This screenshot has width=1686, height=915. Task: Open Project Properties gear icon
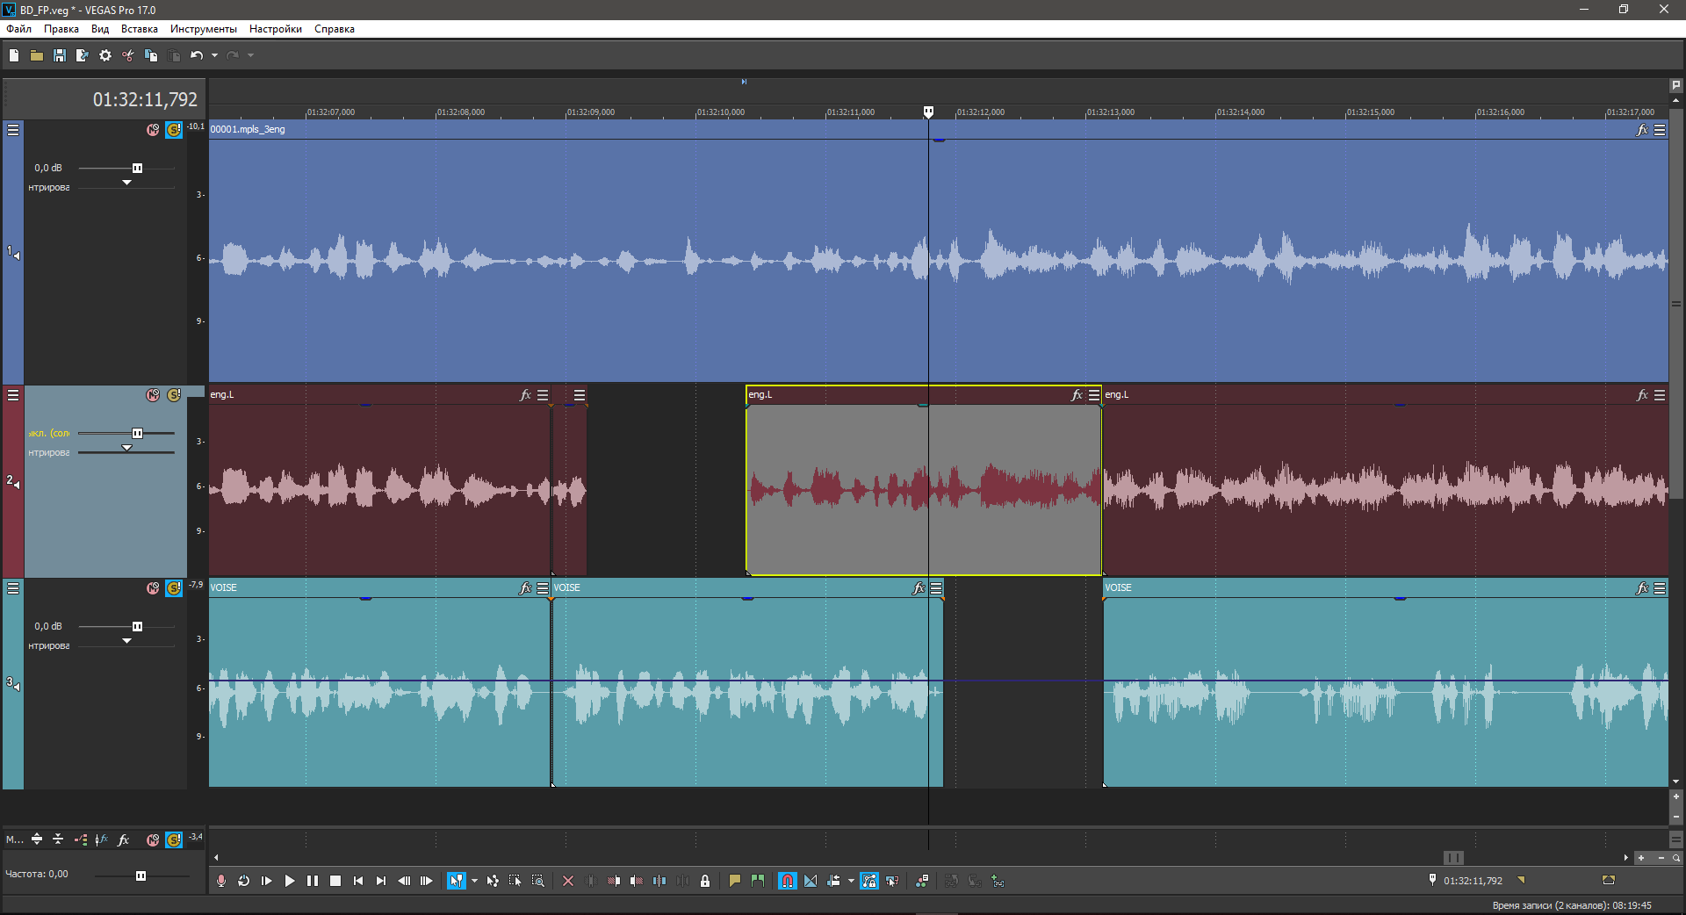pos(105,55)
